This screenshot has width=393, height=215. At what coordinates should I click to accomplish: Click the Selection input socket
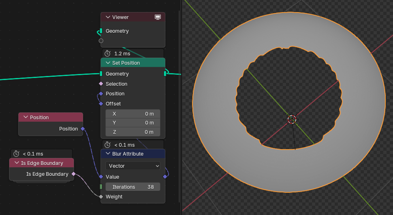101,84
